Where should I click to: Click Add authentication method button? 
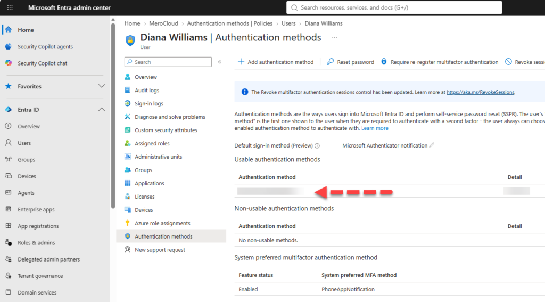point(275,62)
